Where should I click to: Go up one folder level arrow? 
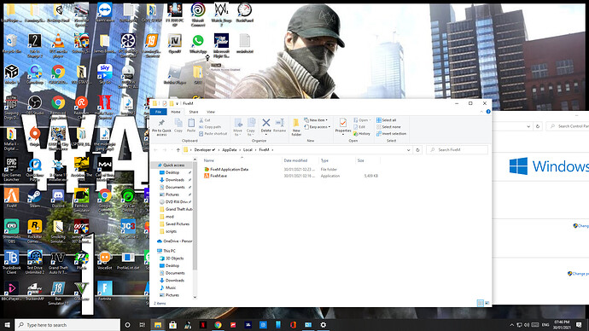point(178,150)
